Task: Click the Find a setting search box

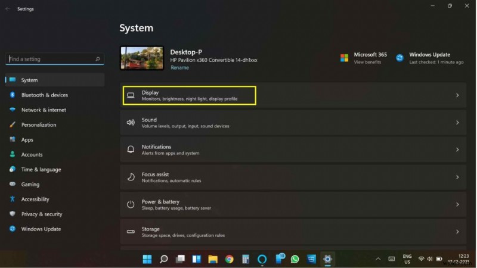Action: [x=55, y=59]
